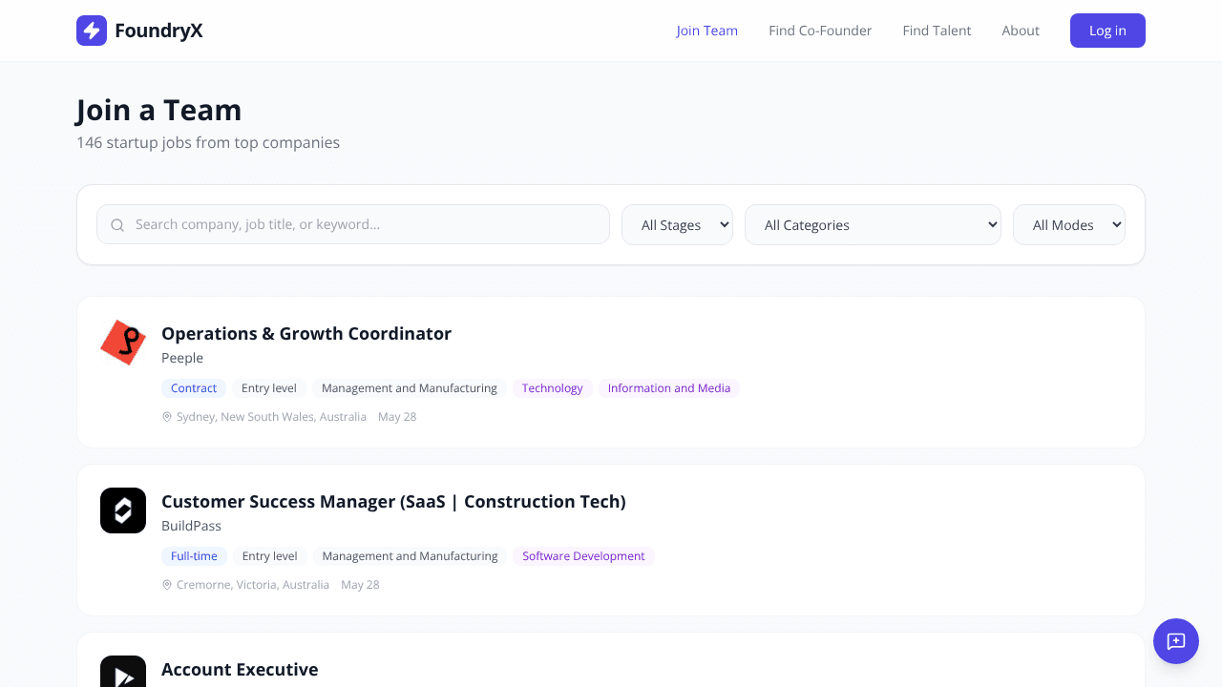This screenshot has width=1222, height=687.
Task: Click Management and Manufacturing tag on Peeple job
Action: click(x=410, y=388)
